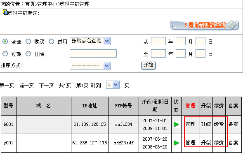Click the green status arrow for b001
Image resolution: width=243 pixels, height=153 pixels.
tap(176, 124)
